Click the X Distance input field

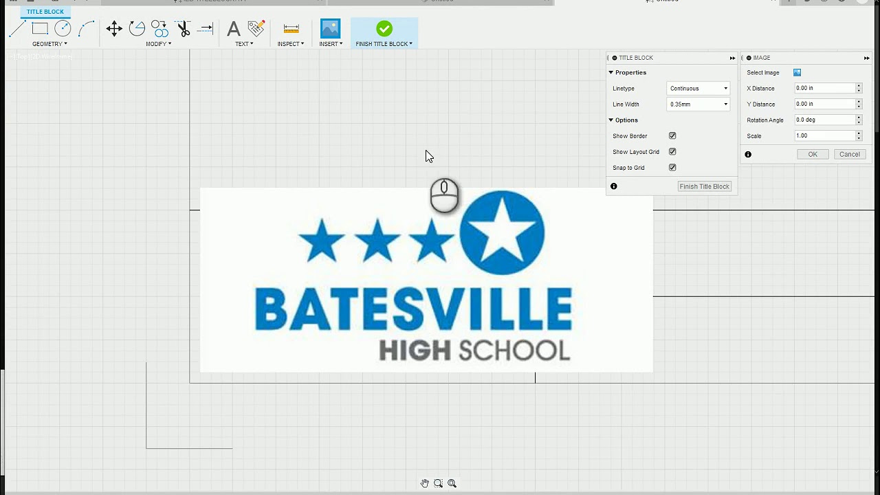click(x=824, y=88)
